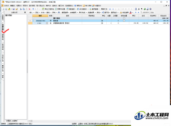171x126 pixels.
Task: Open the 文件(F) menu
Action: click(x=6, y=5)
